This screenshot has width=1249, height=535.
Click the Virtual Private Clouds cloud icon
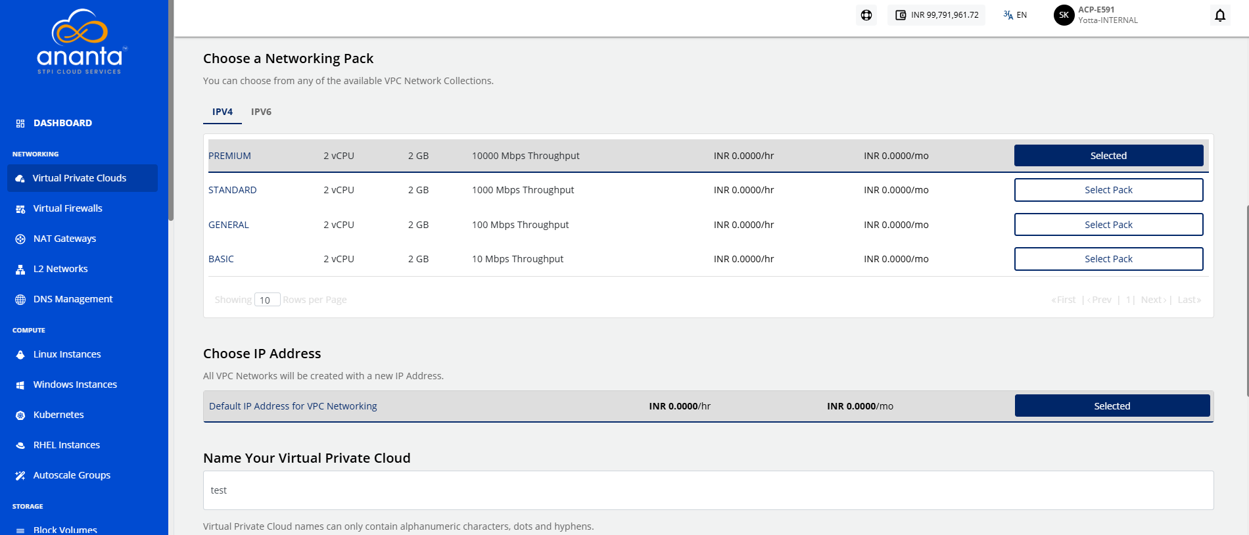click(x=20, y=179)
